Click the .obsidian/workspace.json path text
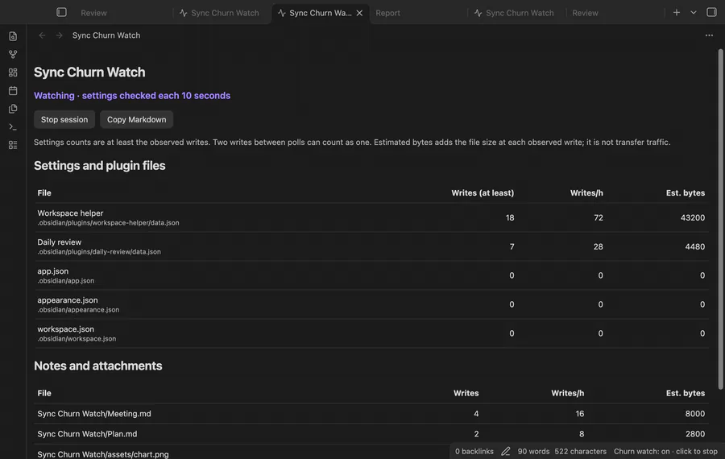Screen dimensions: 725x459 coord(77,339)
